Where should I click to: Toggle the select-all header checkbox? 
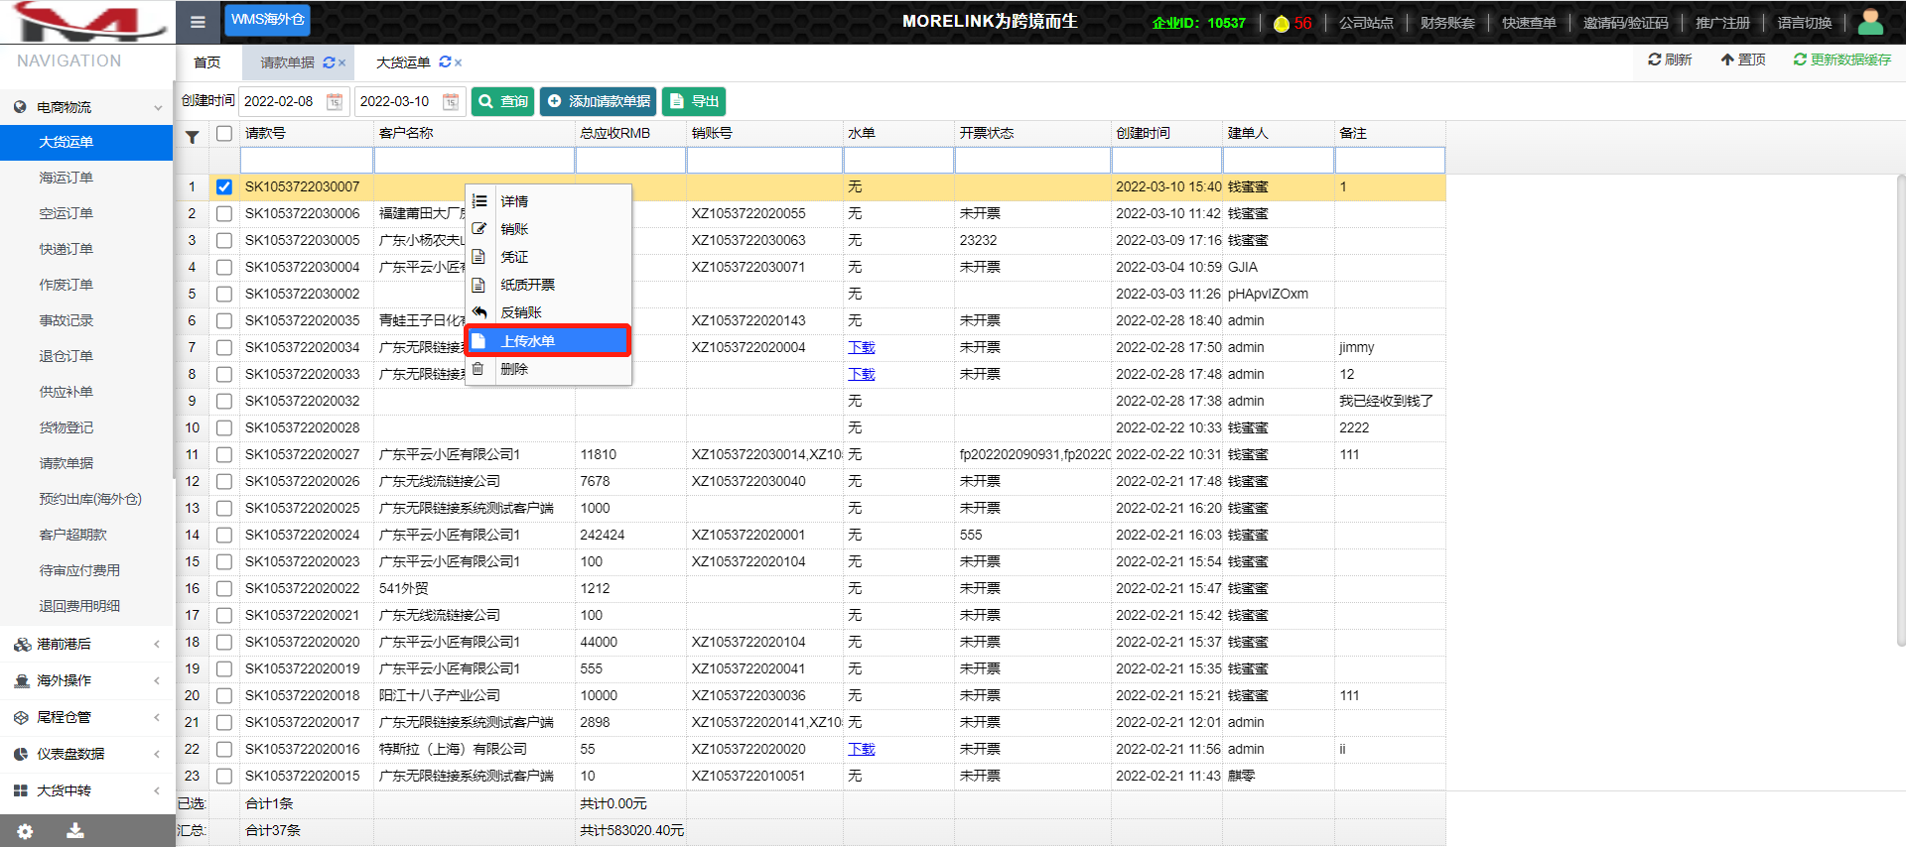coord(224,133)
